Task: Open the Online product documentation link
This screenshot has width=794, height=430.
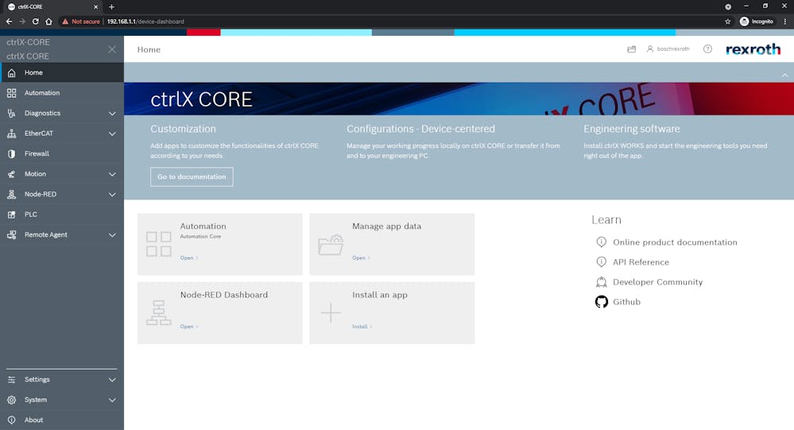Action: (x=675, y=242)
